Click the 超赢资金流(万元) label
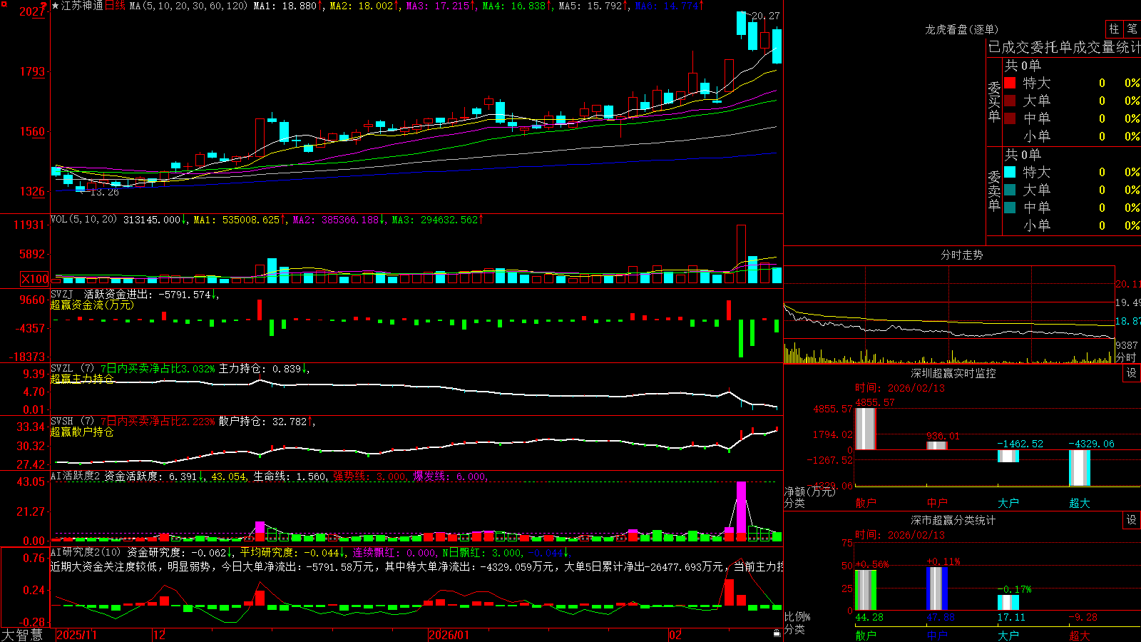This screenshot has height=642, width=1141. point(92,305)
